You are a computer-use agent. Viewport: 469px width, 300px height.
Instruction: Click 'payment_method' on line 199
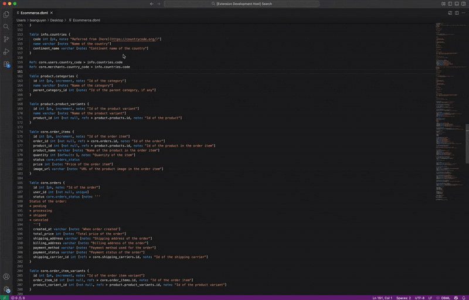tap(46, 248)
